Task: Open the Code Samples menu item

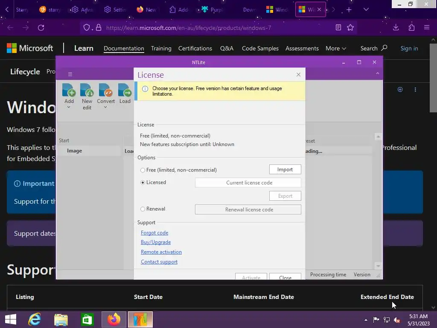Action: pyautogui.click(x=260, y=49)
